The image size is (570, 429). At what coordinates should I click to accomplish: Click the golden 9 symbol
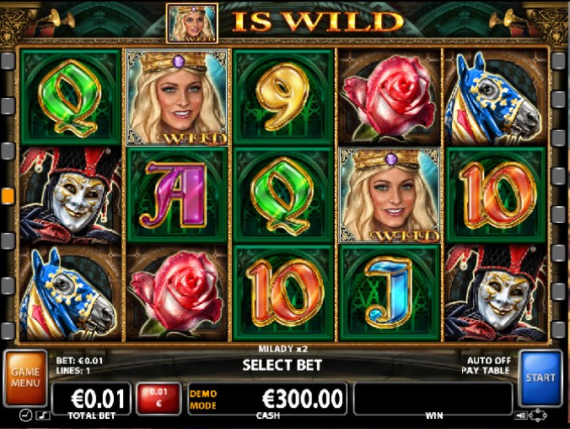click(x=283, y=98)
